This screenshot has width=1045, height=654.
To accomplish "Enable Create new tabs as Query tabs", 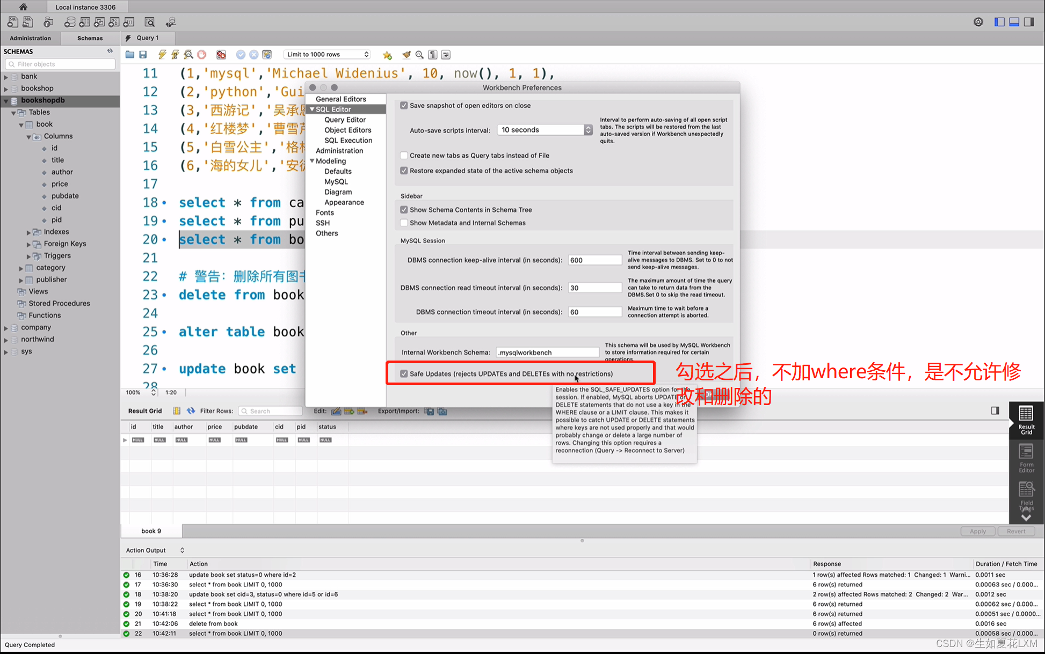I will point(404,156).
